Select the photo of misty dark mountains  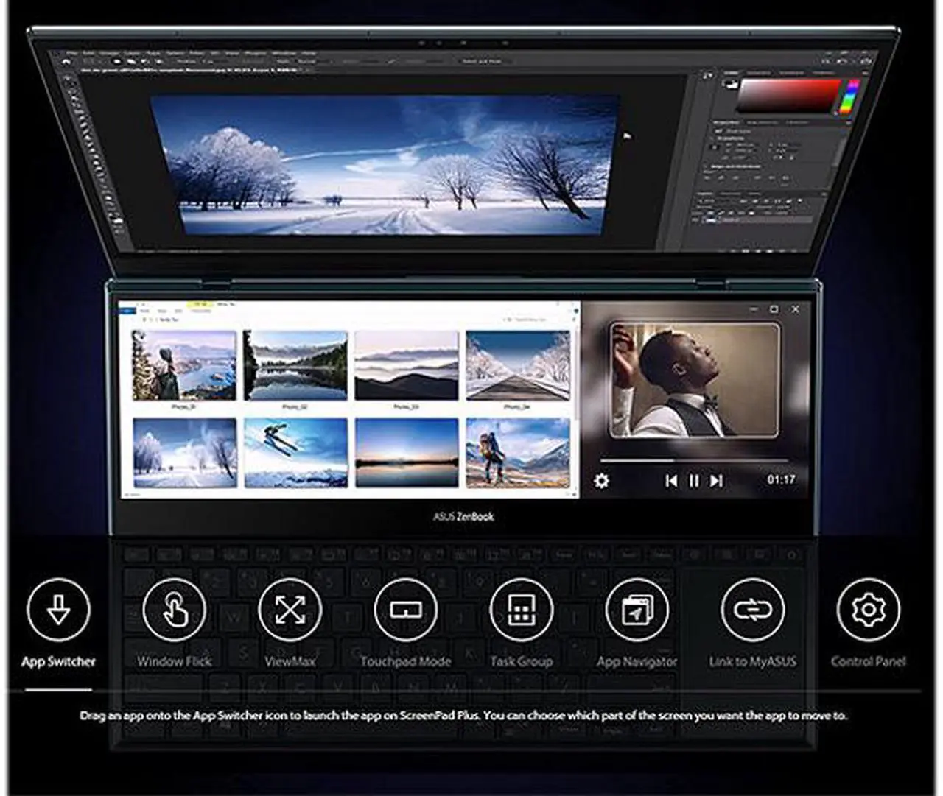407,365
